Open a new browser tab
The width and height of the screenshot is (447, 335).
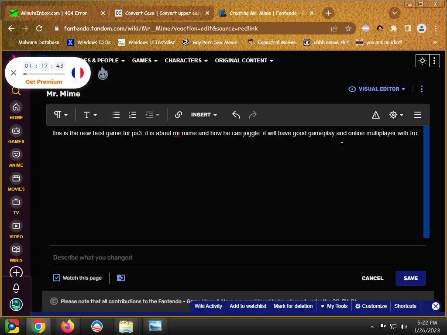tap(328, 13)
